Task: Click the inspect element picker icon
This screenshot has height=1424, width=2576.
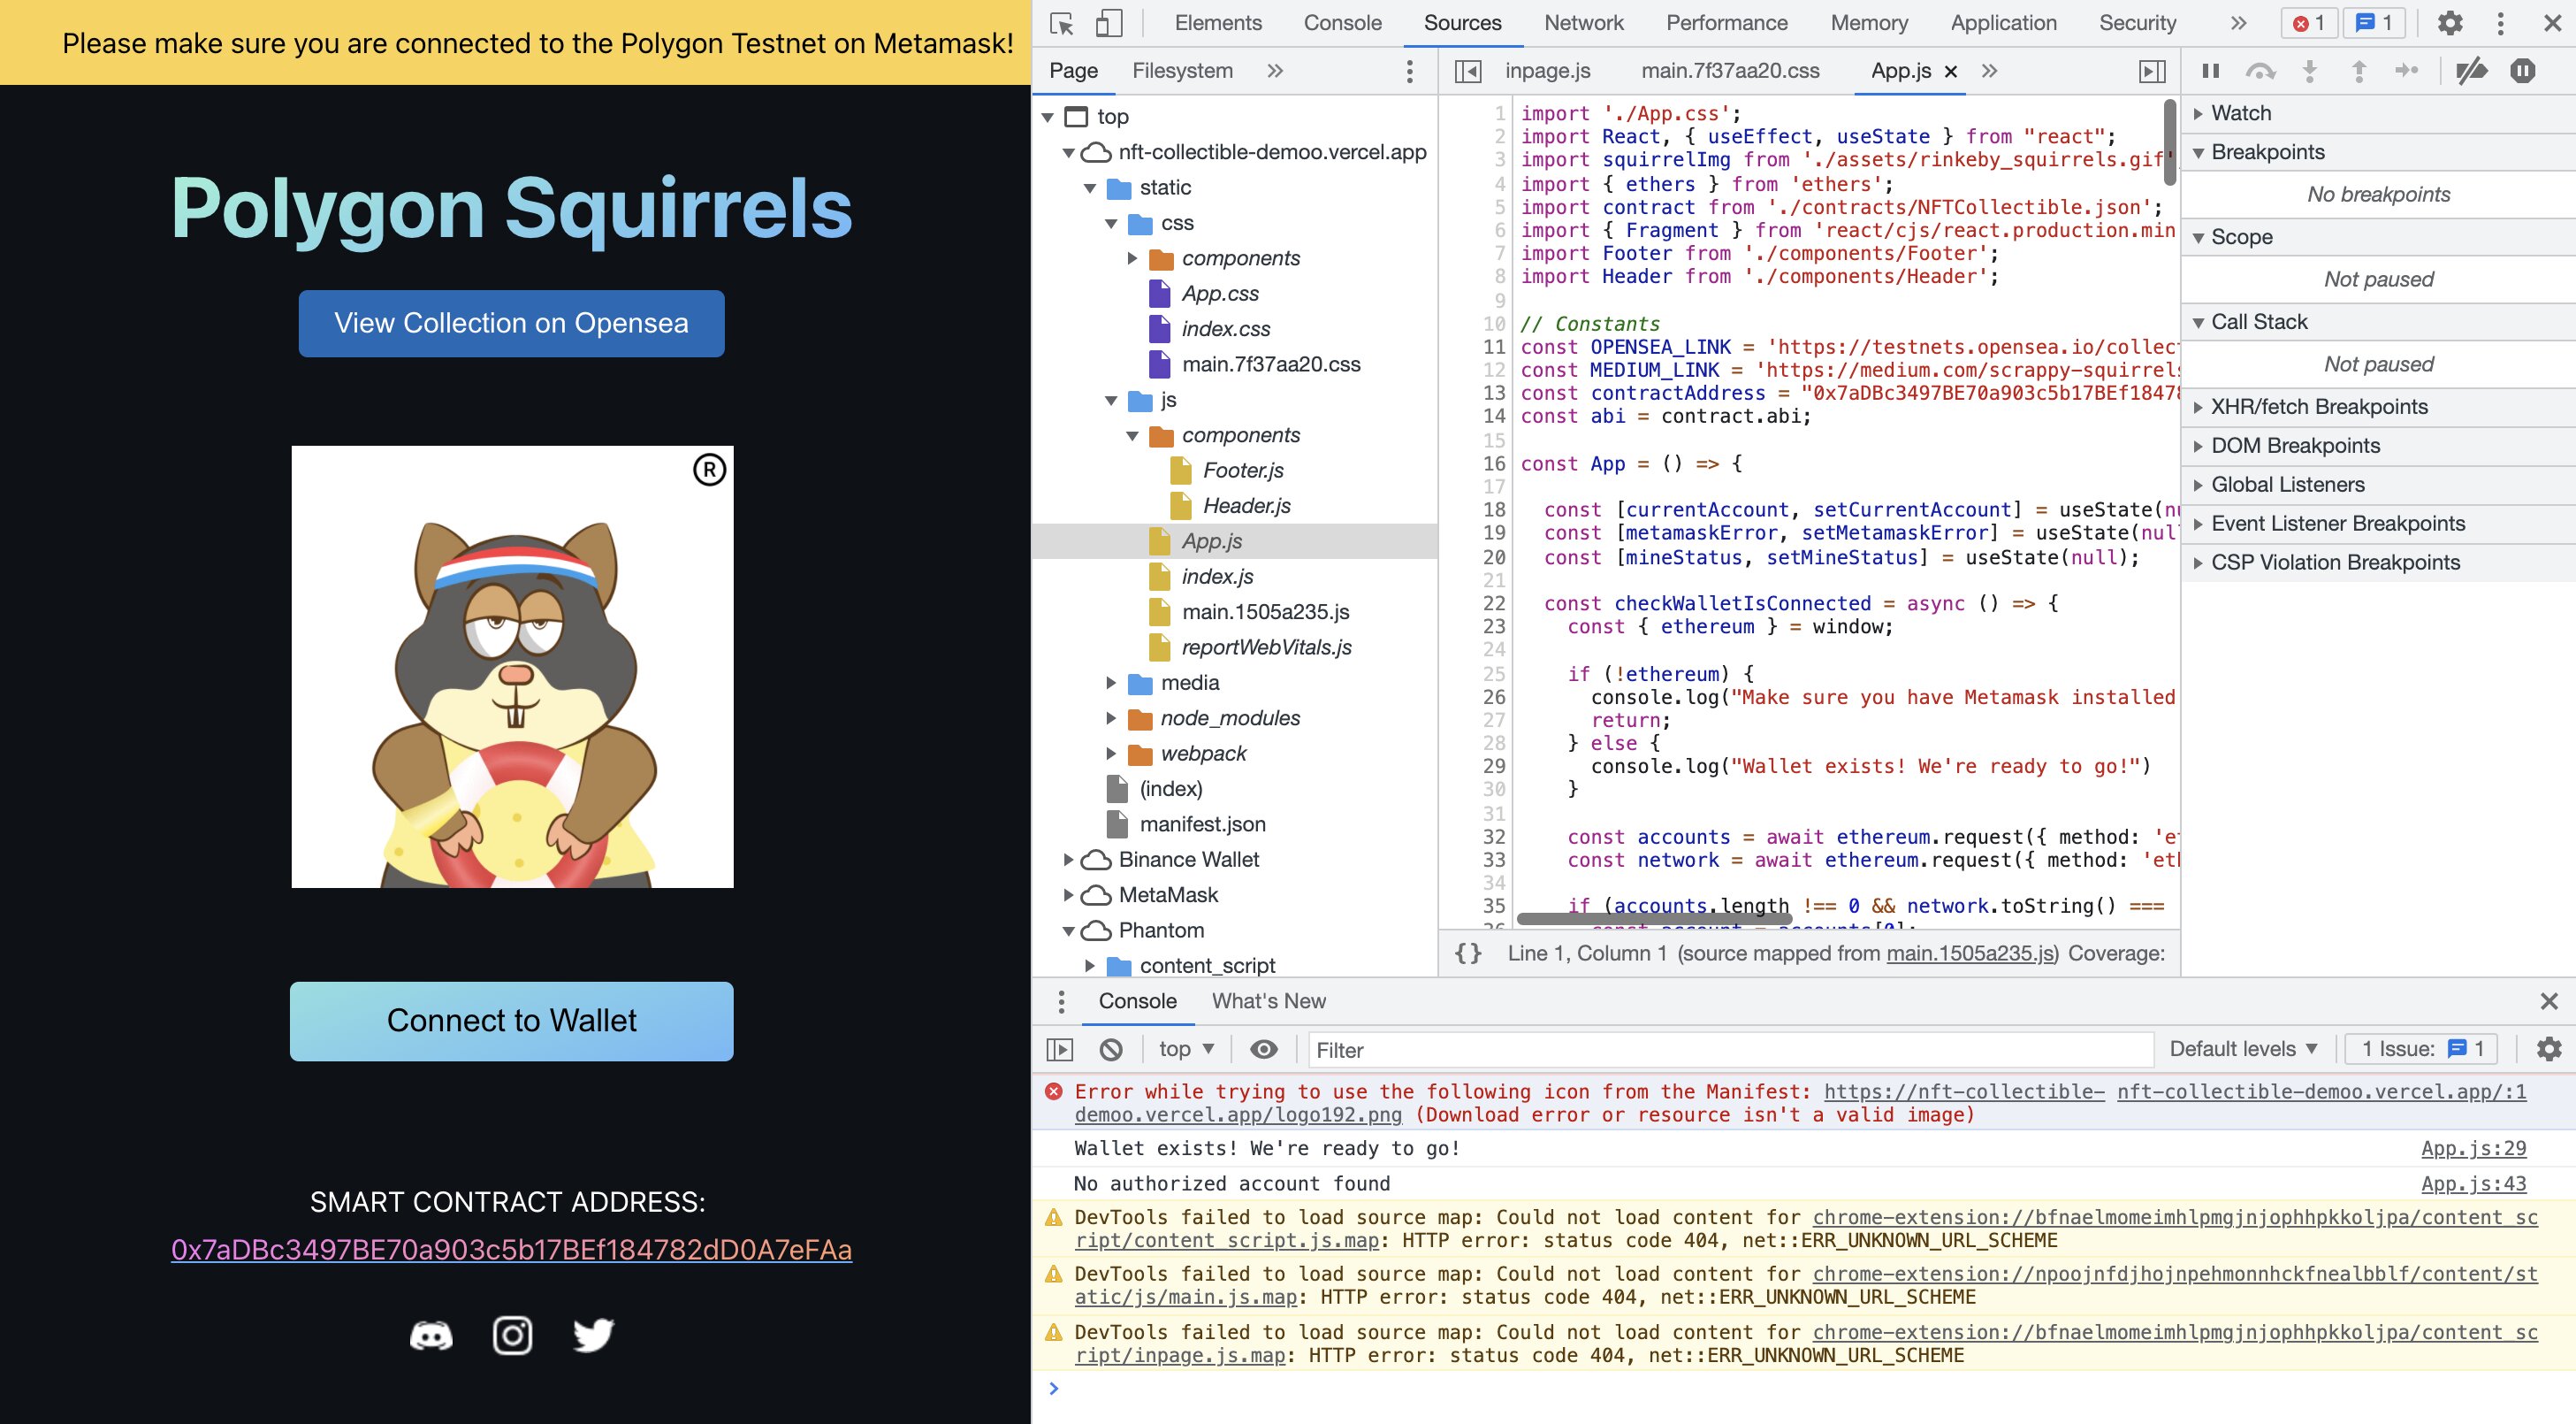Action: point(1062,23)
